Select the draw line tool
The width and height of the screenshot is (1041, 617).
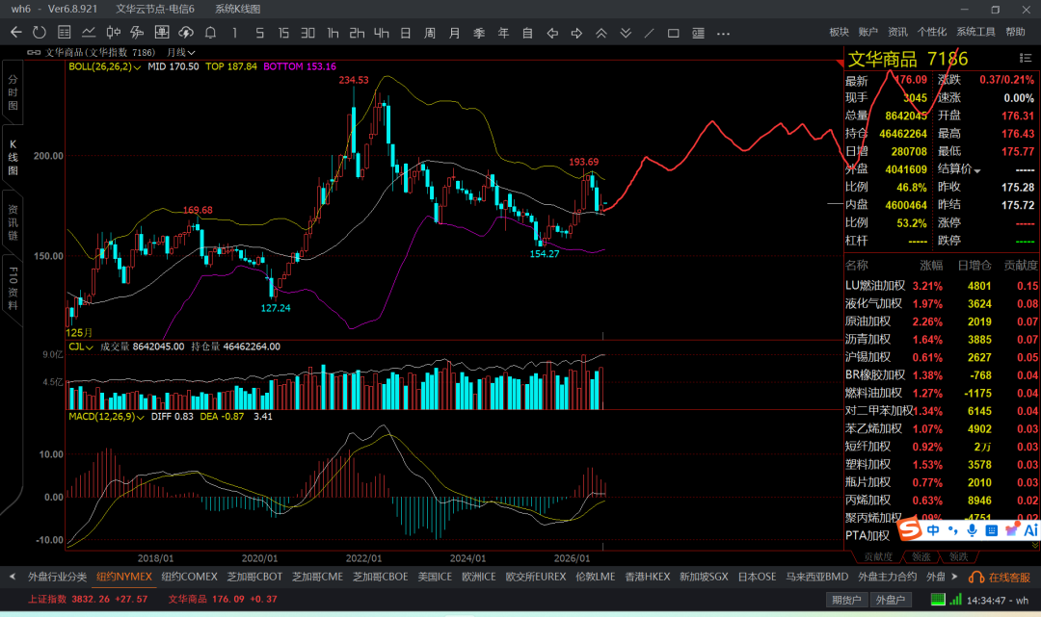tap(650, 33)
